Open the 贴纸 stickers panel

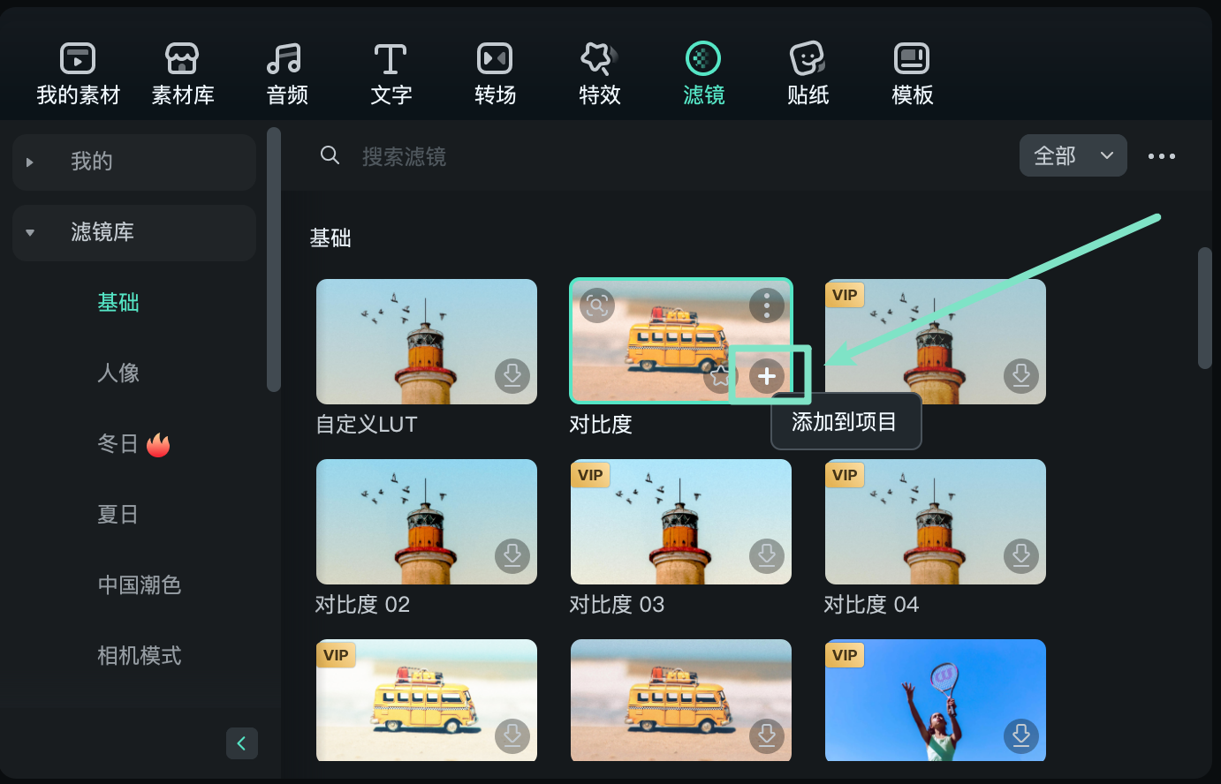click(x=808, y=72)
